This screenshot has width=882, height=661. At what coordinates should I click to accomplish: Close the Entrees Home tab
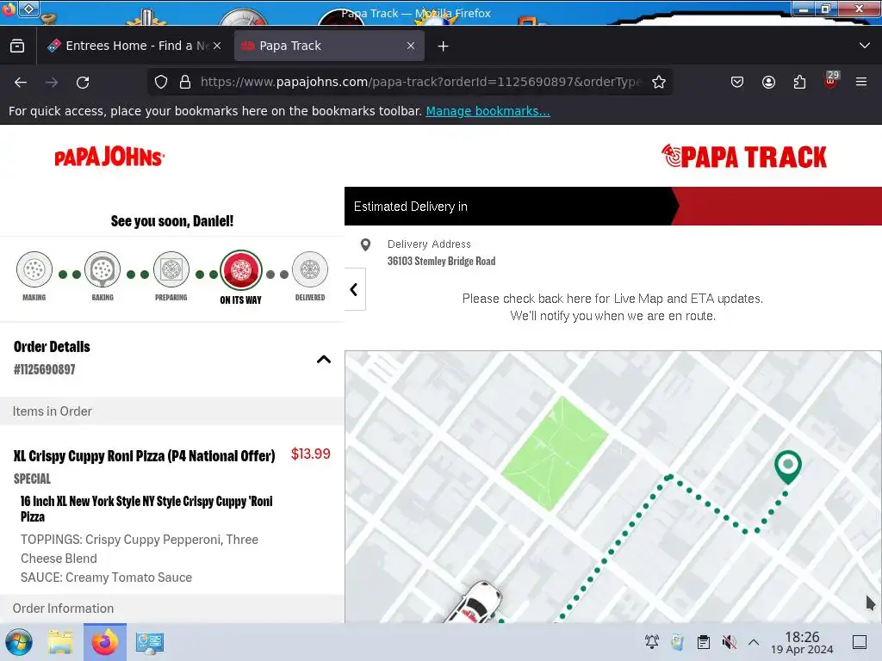217,46
